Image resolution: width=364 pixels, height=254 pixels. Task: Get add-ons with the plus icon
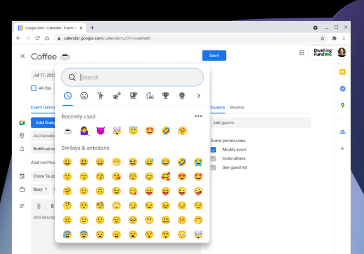coord(342,148)
